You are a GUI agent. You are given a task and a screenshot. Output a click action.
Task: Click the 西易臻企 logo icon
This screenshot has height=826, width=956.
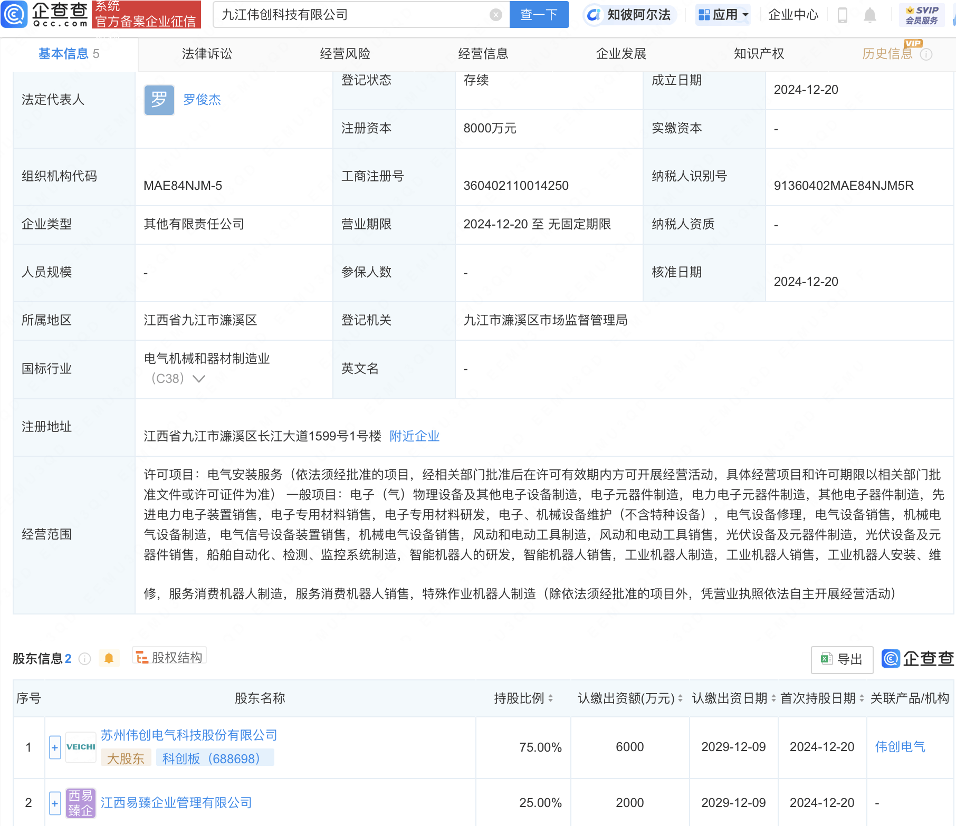tap(81, 803)
